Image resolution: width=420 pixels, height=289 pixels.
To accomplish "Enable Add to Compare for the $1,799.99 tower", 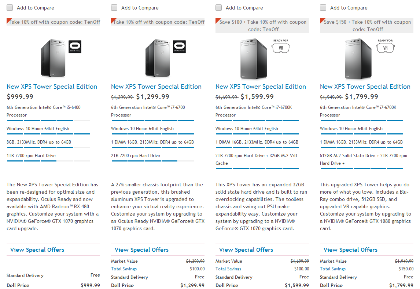I will [x=323, y=8].
